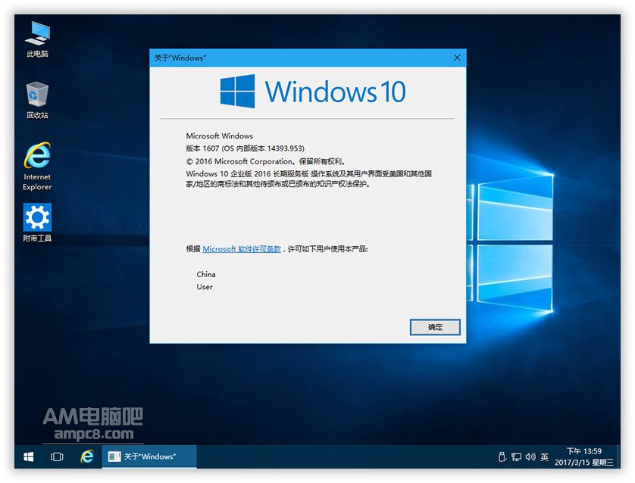The height and width of the screenshot is (483, 635).
Task: Click the 'User' licensee text
Action: tap(205, 287)
